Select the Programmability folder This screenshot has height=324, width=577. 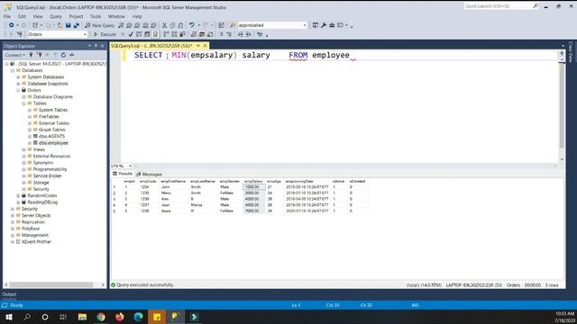tap(50, 169)
